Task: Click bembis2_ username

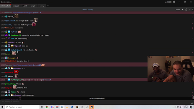Action: tap(11, 43)
